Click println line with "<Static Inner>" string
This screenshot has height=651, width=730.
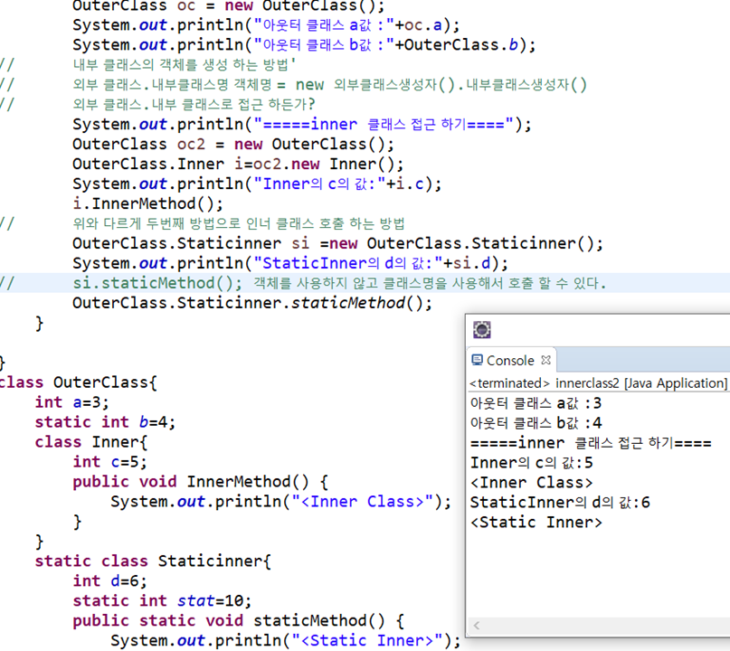285,641
